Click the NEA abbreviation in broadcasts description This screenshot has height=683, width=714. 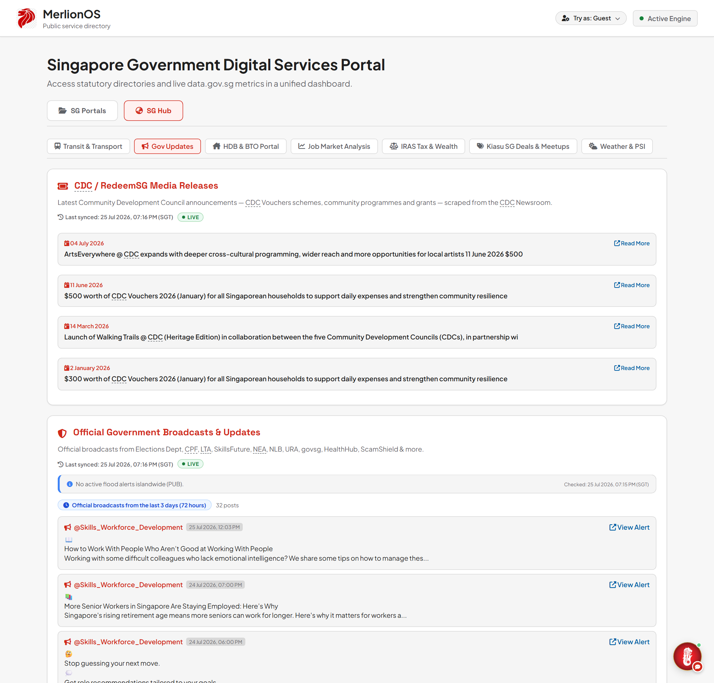pyautogui.click(x=259, y=450)
